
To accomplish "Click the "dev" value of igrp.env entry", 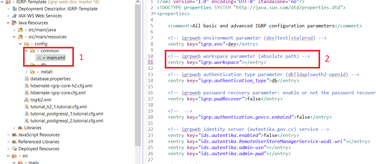I will [232, 44].
